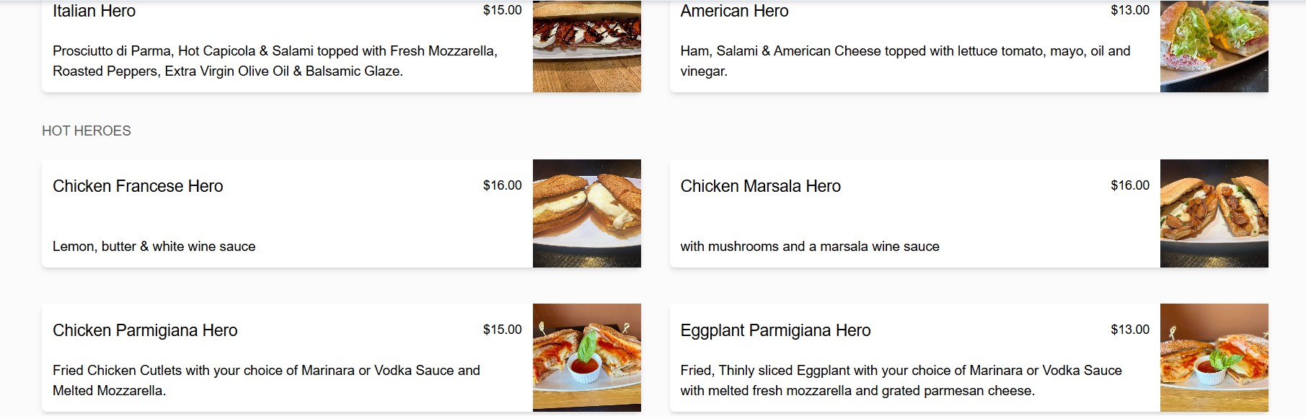1306x419 pixels.
Task: Open the American Hero menu item
Action: (x=734, y=12)
